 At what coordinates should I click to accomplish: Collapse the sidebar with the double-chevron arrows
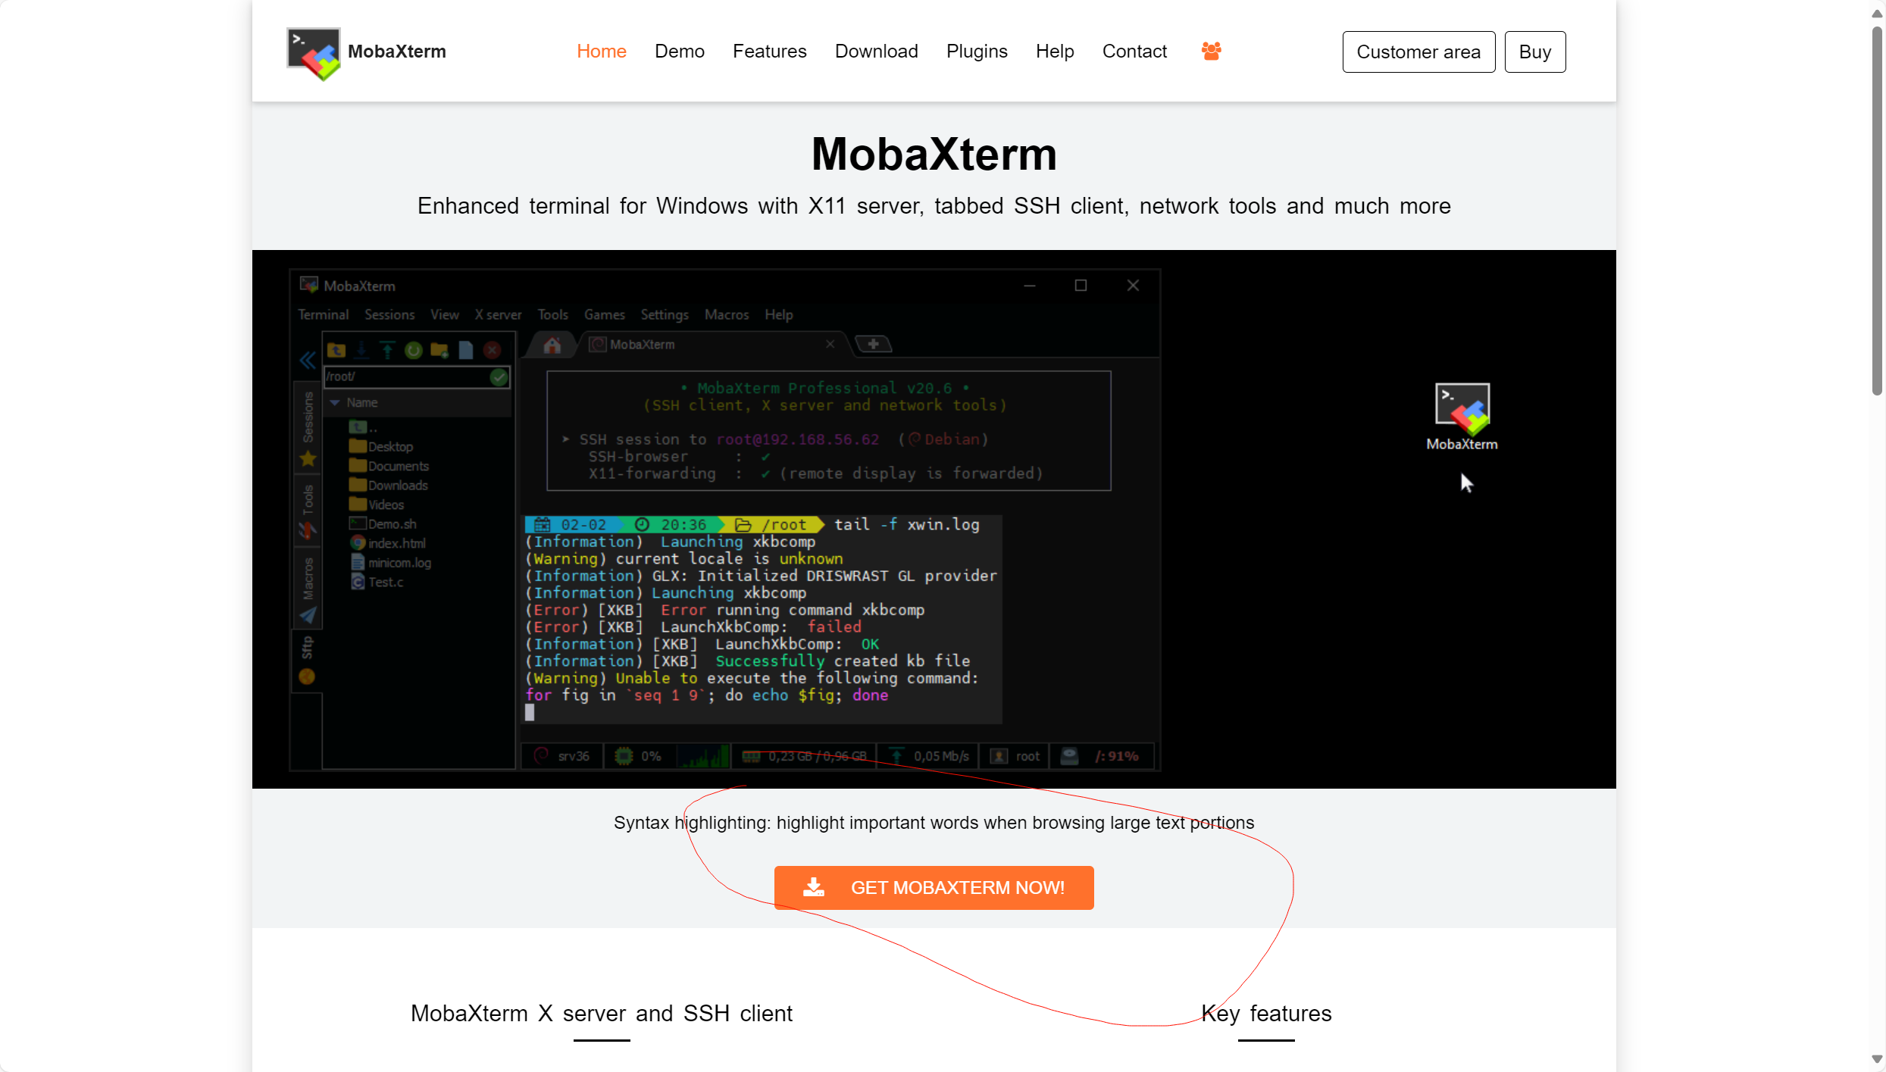click(x=308, y=360)
